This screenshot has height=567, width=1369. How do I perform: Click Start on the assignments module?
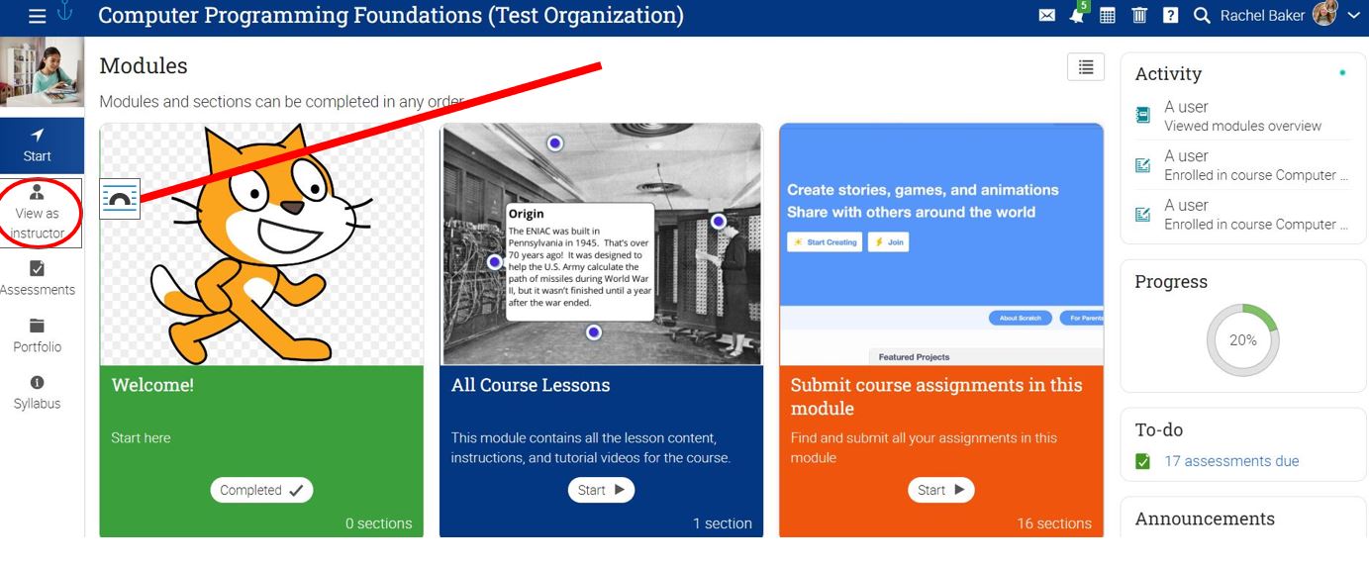pos(940,490)
